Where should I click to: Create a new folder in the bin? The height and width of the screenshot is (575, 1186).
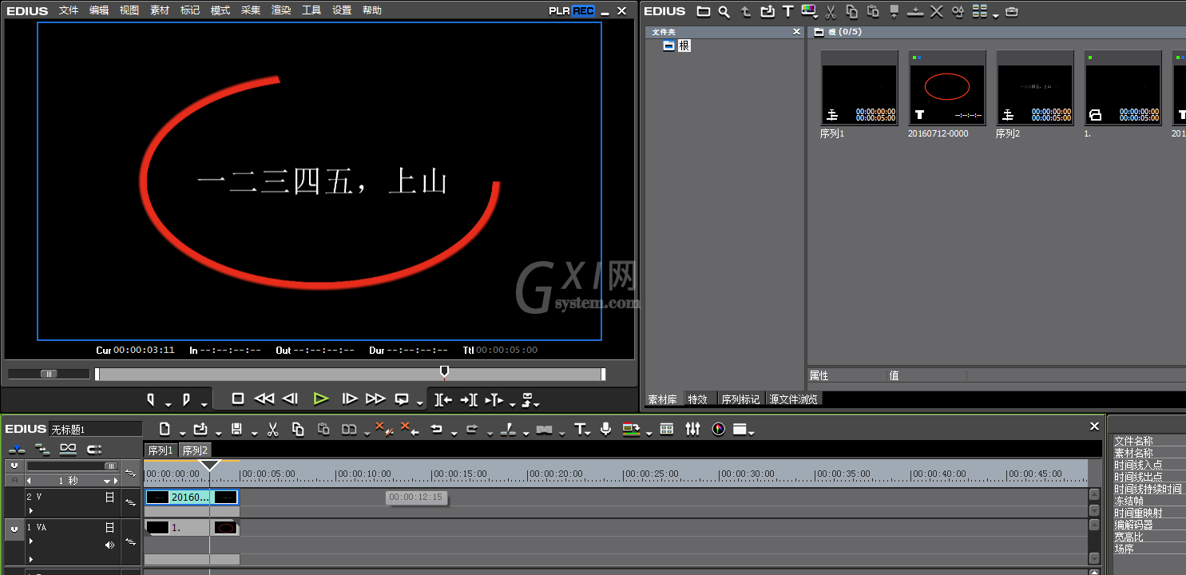[x=703, y=11]
